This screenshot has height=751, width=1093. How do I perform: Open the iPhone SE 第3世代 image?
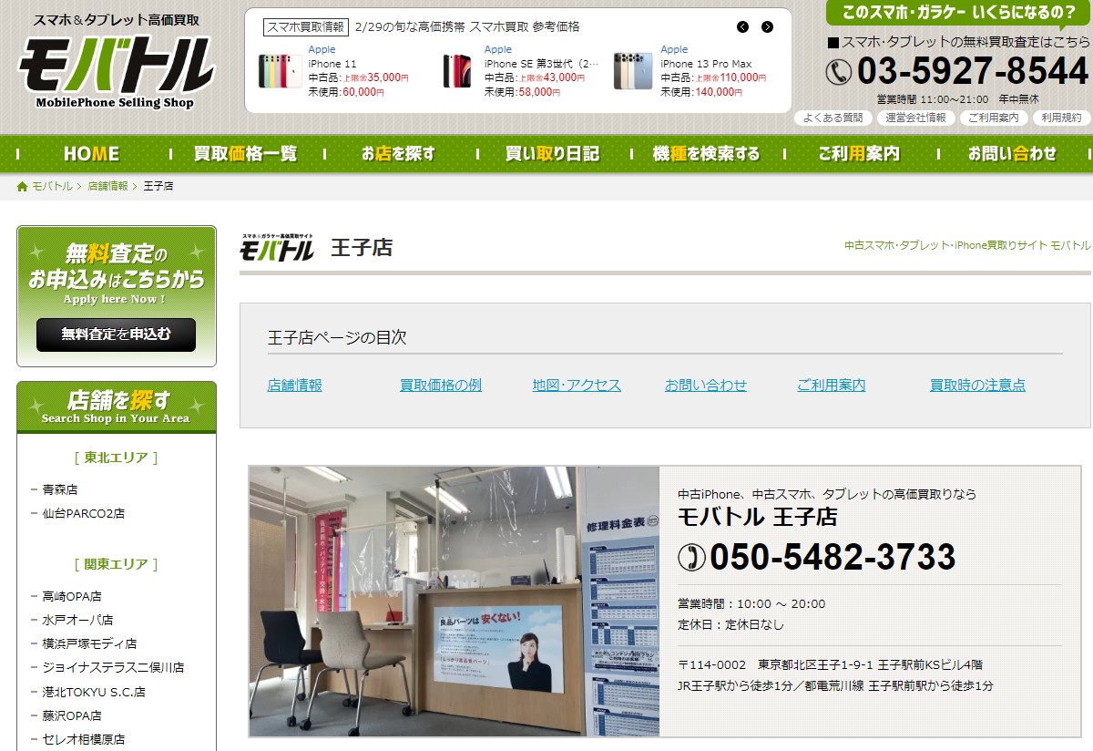[x=457, y=71]
